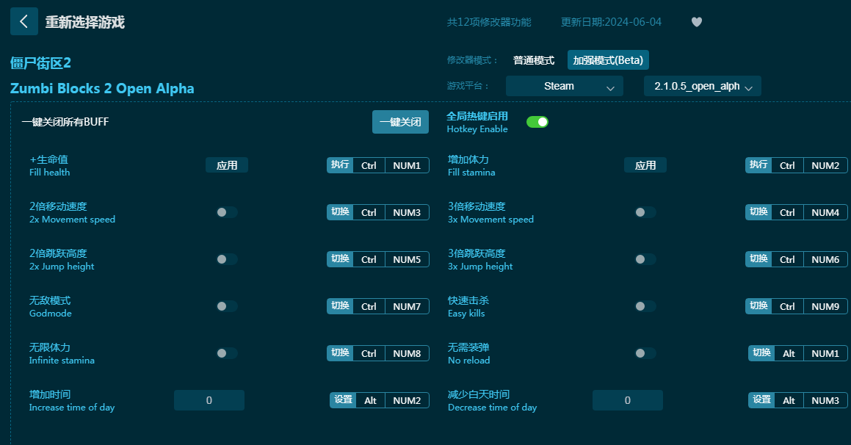Click Increase time of day value field
Screen dimensions: 851x445
pyautogui.click(x=209, y=400)
